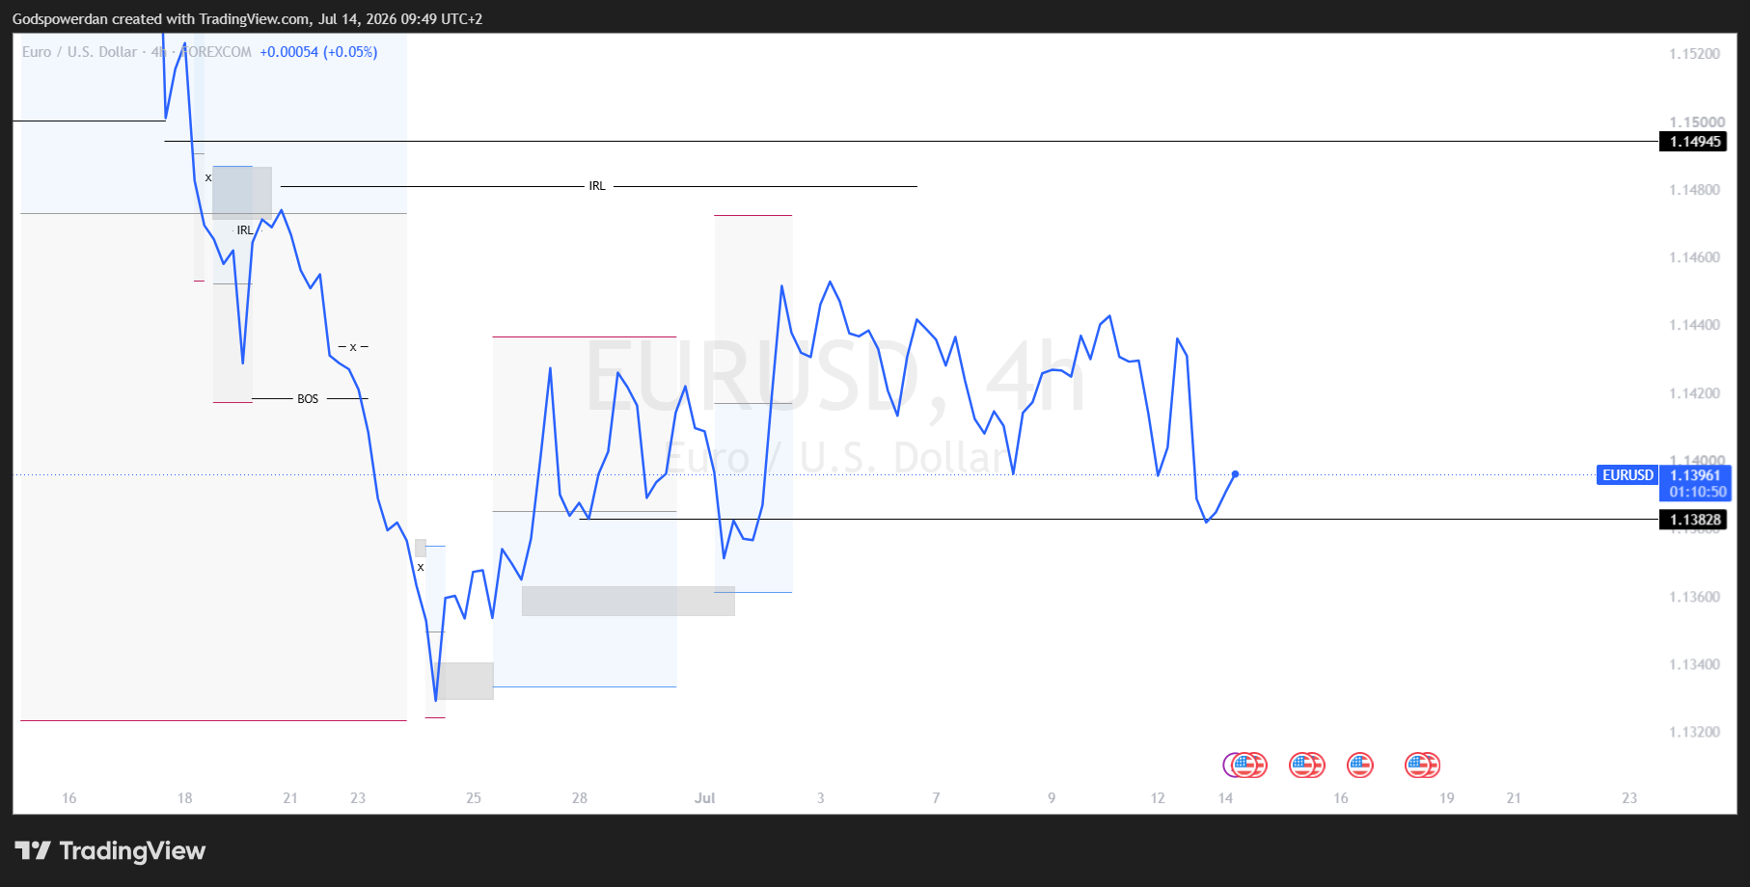
Task: Click the US flag event icons before date 19
Action: [1422, 766]
